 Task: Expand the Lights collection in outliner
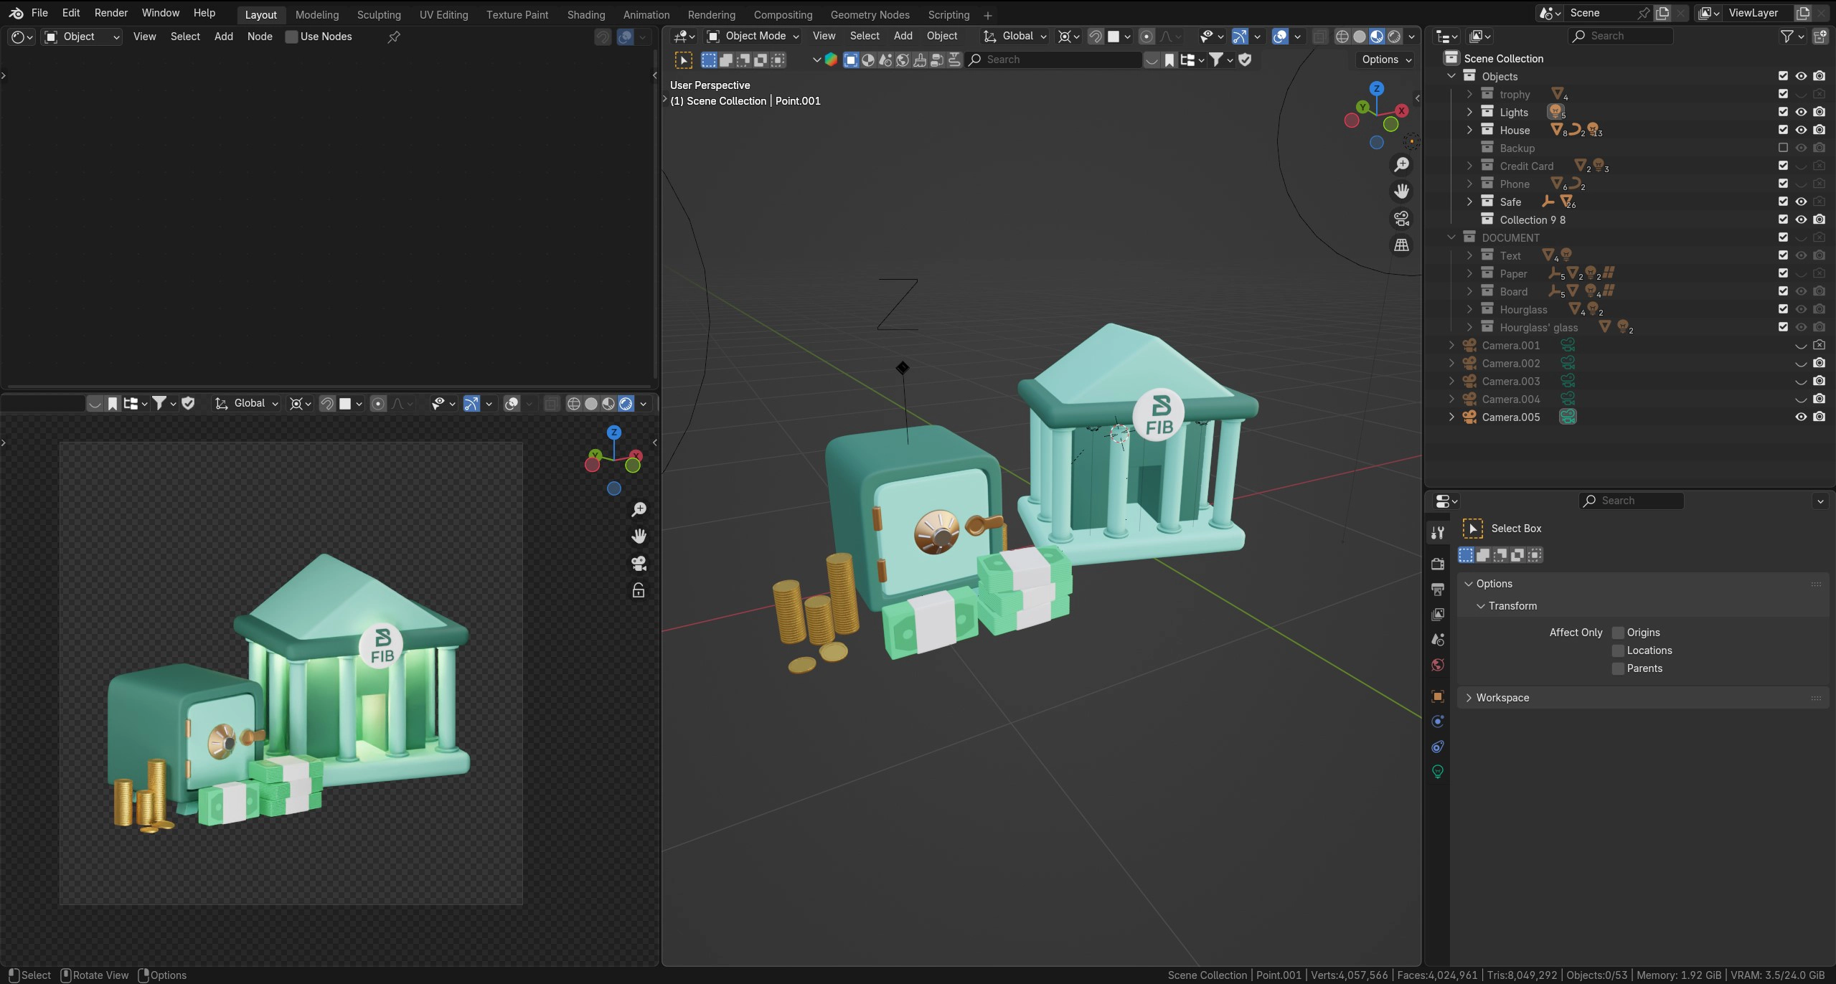[x=1469, y=112]
